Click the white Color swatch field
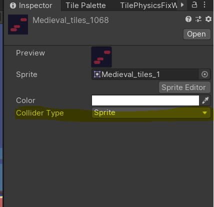214x207 pixels. pyautogui.click(x=145, y=100)
